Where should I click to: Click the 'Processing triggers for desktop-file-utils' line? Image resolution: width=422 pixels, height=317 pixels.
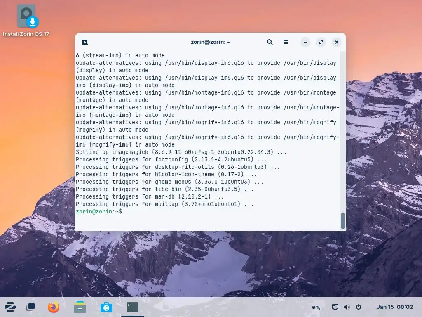[178, 167]
